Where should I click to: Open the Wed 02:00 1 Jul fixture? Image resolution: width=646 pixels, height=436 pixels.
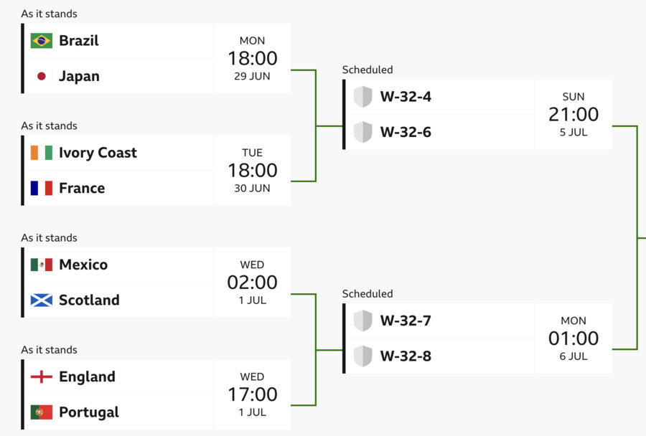(252, 283)
